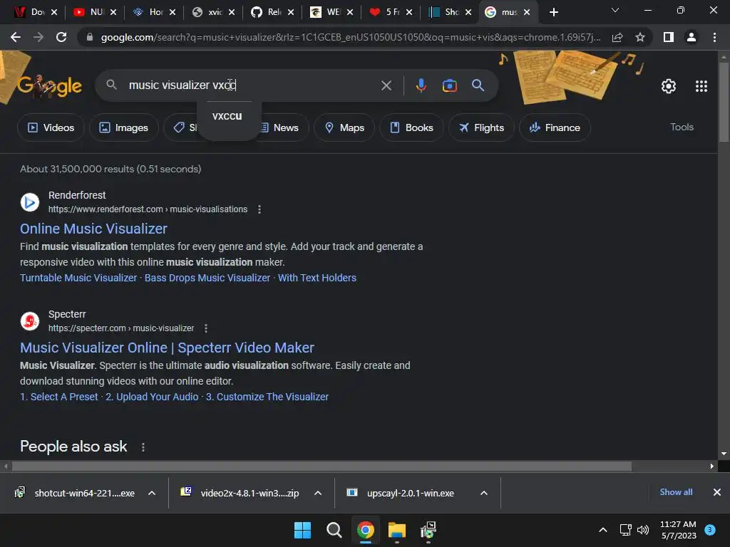
Task: Open the search Tools button
Action: [x=682, y=127]
